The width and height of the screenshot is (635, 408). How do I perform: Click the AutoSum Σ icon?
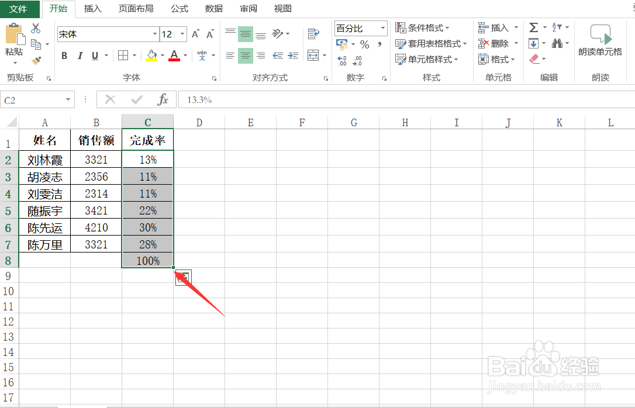click(534, 27)
